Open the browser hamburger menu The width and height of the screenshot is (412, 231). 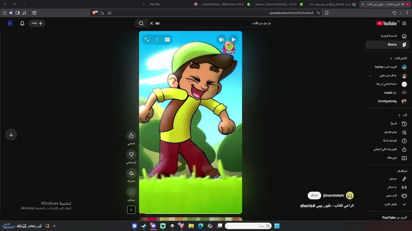click(x=5, y=13)
